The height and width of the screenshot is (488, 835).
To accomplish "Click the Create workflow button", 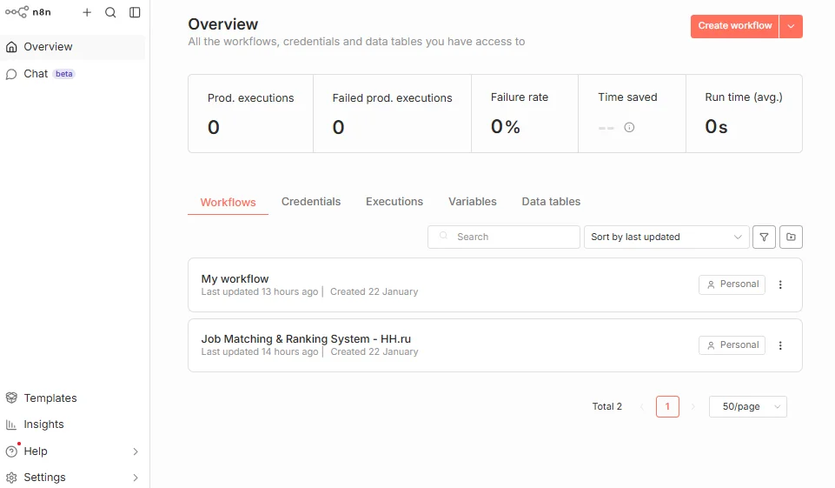I will pos(734,26).
